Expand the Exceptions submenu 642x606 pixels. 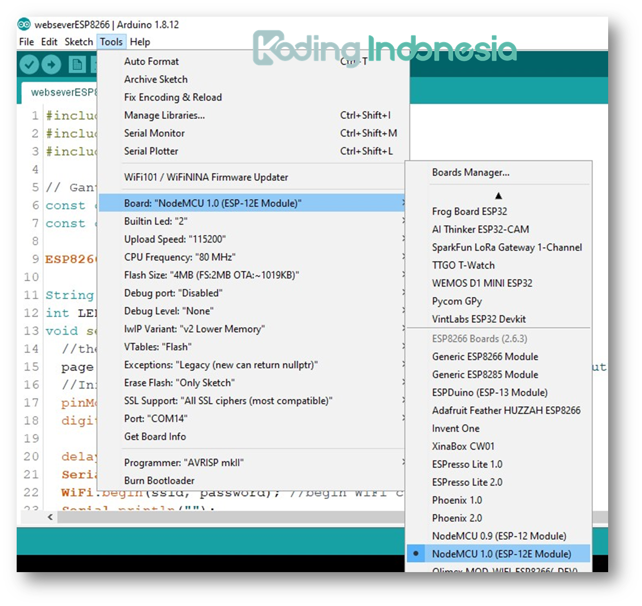point(251,365)
